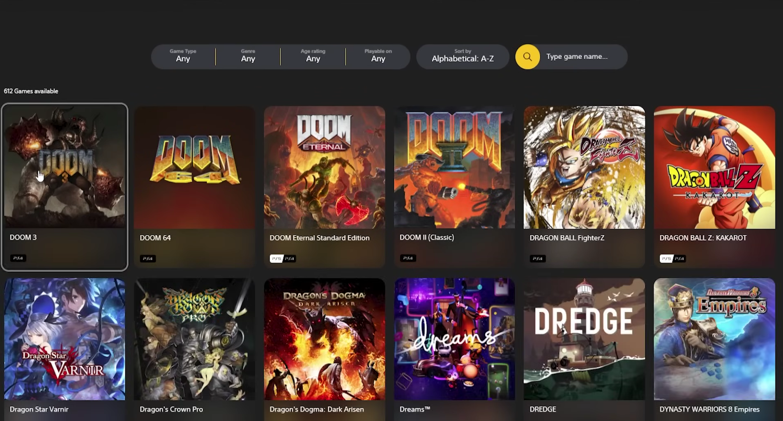The image size is (783, 421).
Task: Select the DOOM 3 cover art
Action: 65,167
